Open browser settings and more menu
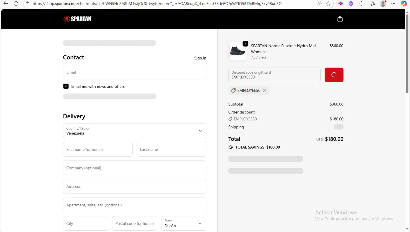 click(393, 4)
